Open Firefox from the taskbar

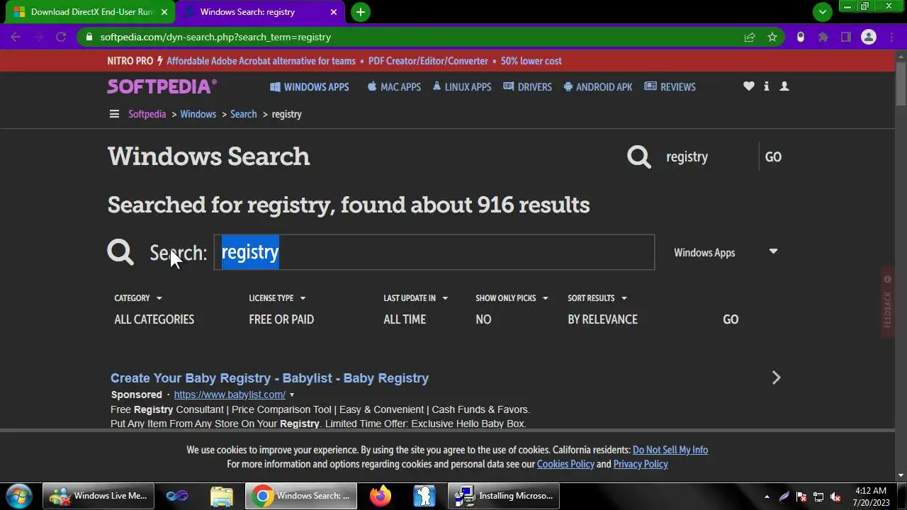tap(380, 496)
